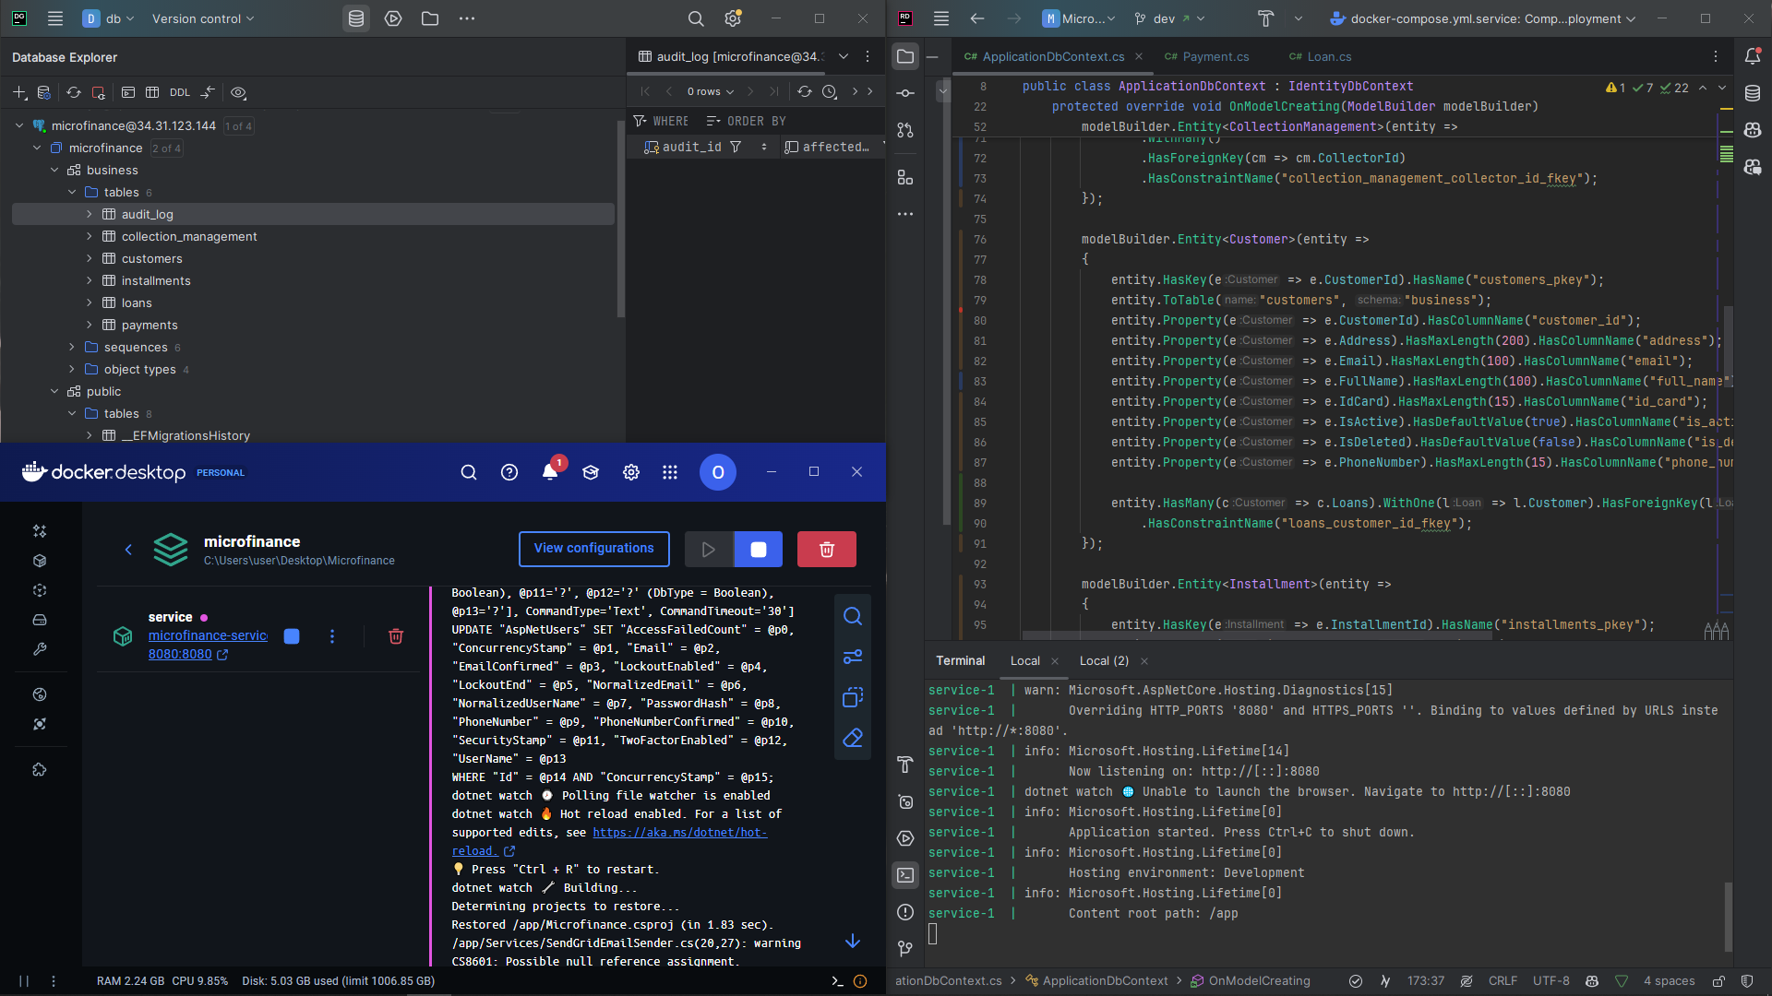
Task: Open docker-compose run configuration dropdown
Action: tap(1482, 18)
